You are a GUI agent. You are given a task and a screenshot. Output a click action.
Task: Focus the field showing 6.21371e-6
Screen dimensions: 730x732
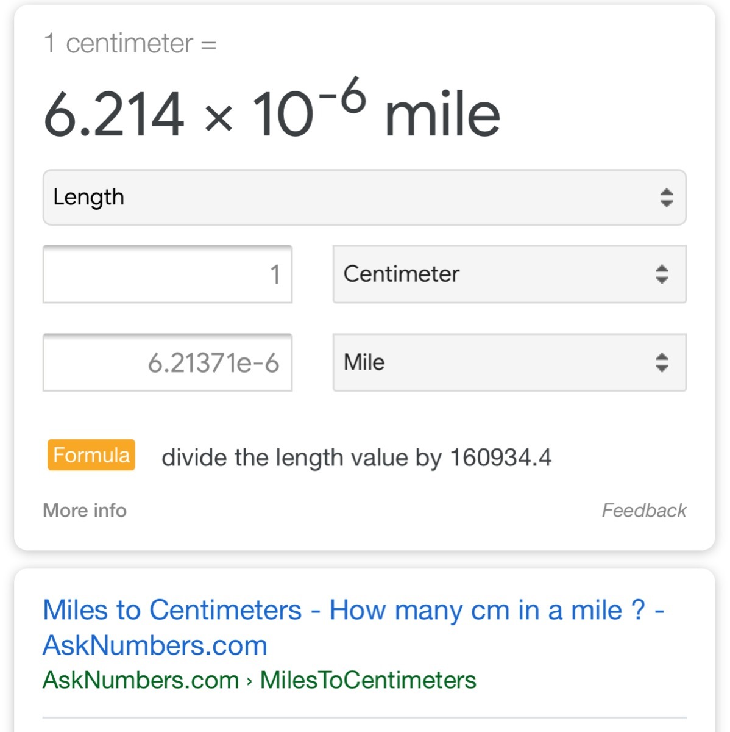click(168, 363)
